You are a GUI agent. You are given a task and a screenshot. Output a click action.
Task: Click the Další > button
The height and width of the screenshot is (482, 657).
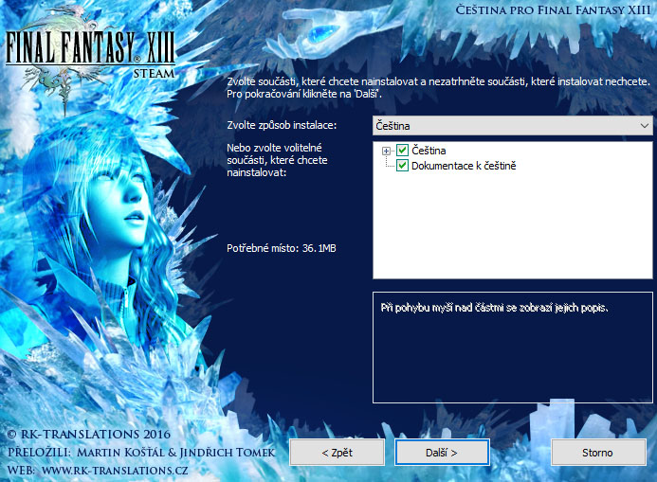(x=442, y=453)
